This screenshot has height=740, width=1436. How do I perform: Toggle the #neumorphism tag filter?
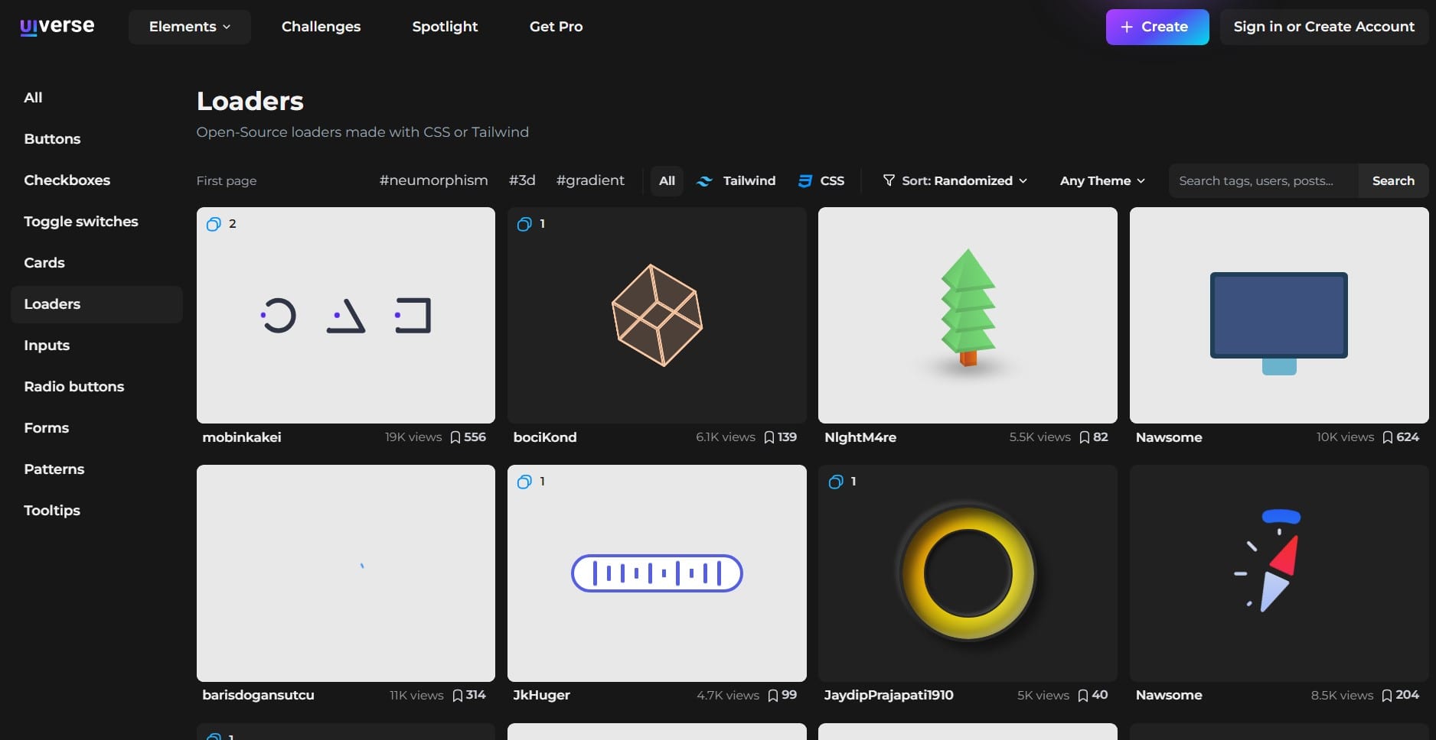(433, 180)
